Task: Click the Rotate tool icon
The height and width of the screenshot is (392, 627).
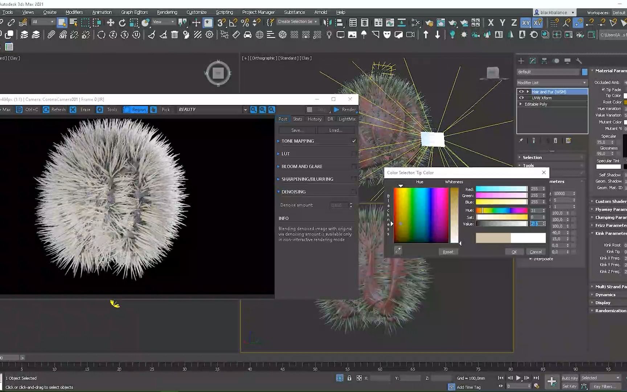Action: (x=122, y=23)
